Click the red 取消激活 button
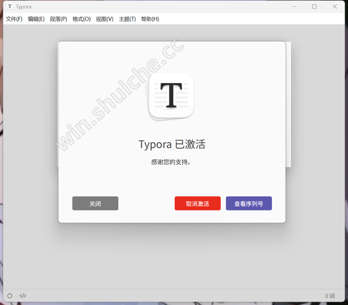The height and width of the screenshot is (305, 348). tap(197, 203)
